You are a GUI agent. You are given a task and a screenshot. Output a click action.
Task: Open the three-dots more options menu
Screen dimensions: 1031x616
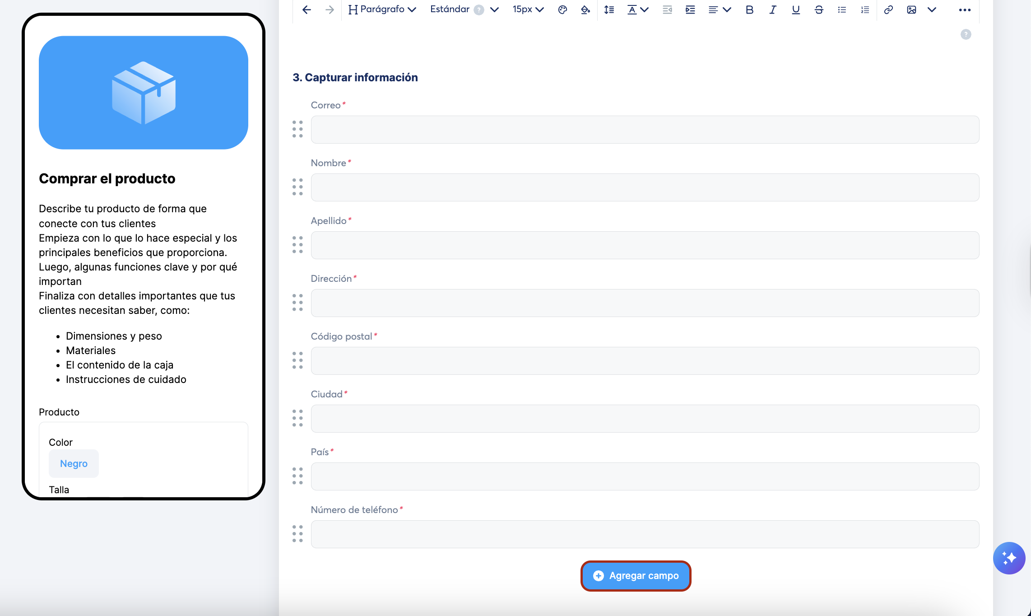[965, 9]
